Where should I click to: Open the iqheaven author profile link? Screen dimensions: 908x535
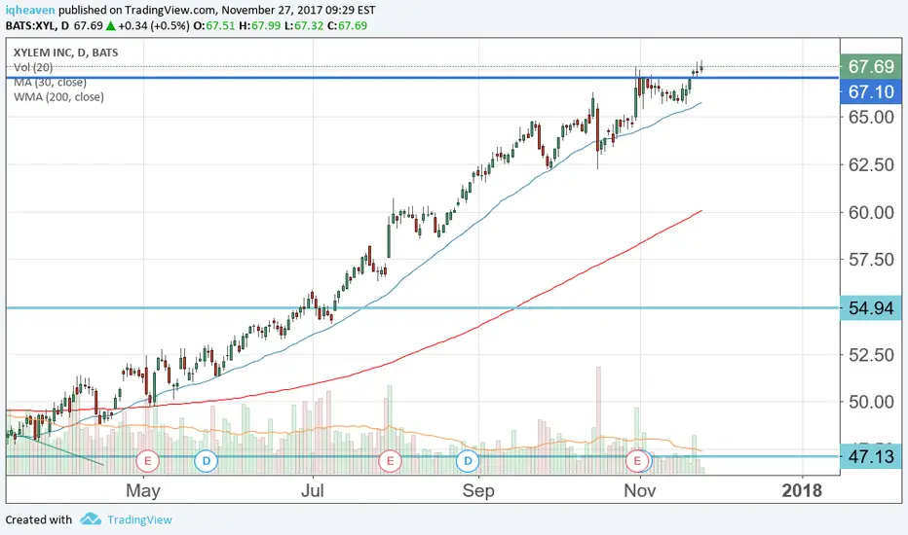click(x=30, y=10)
